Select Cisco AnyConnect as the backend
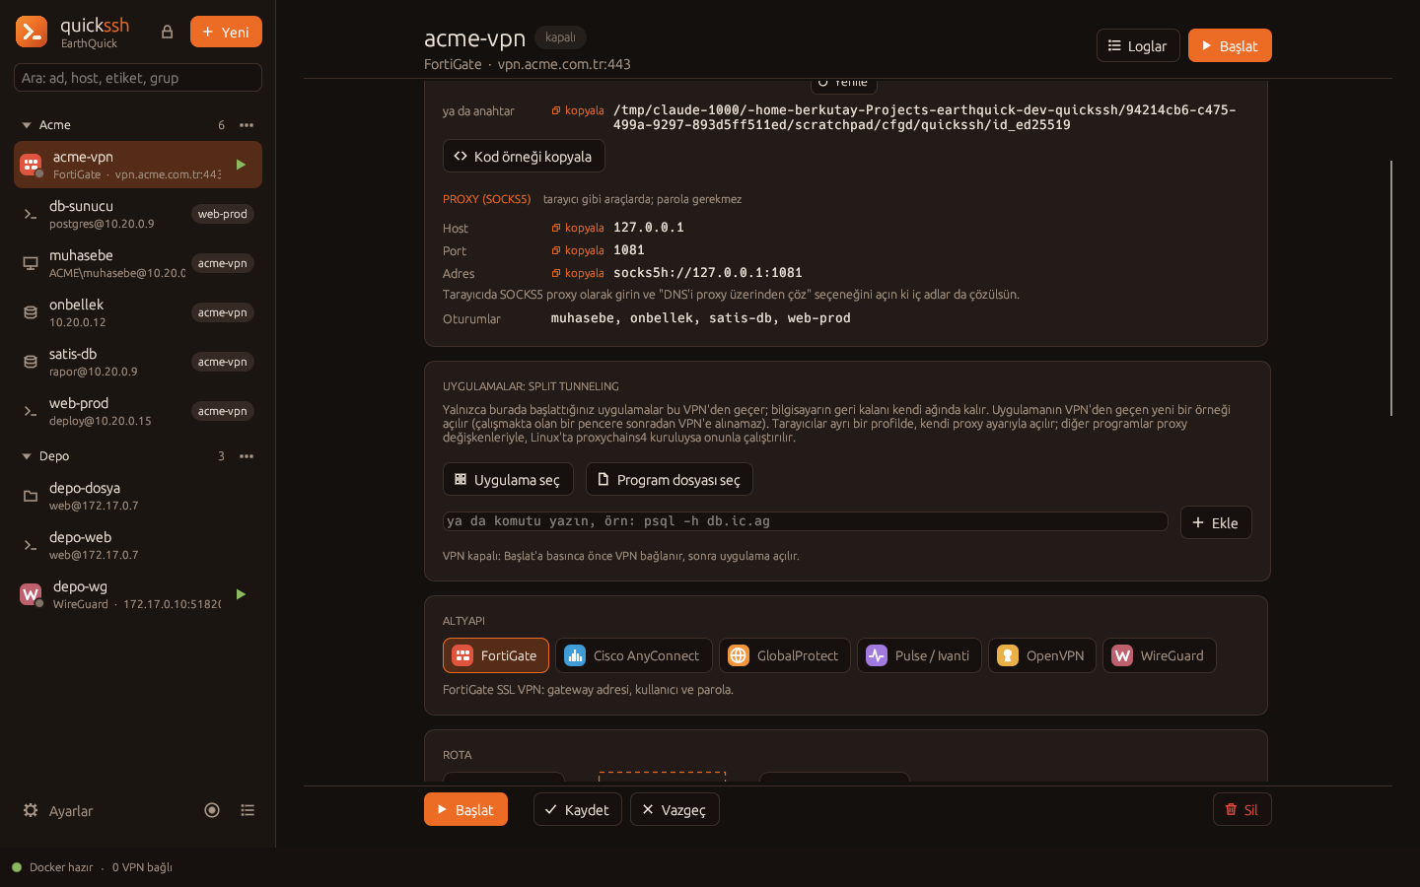 coord(634,655)
